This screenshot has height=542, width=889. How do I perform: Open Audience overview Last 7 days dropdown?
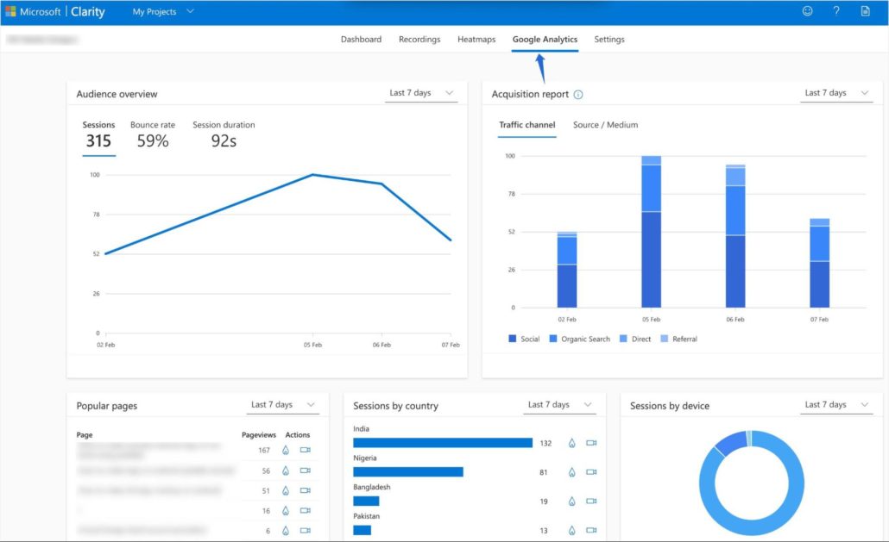421,93
